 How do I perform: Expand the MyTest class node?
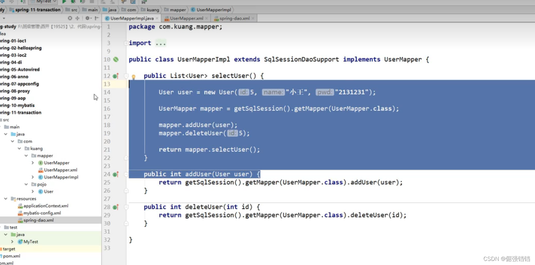pos(12,242)
